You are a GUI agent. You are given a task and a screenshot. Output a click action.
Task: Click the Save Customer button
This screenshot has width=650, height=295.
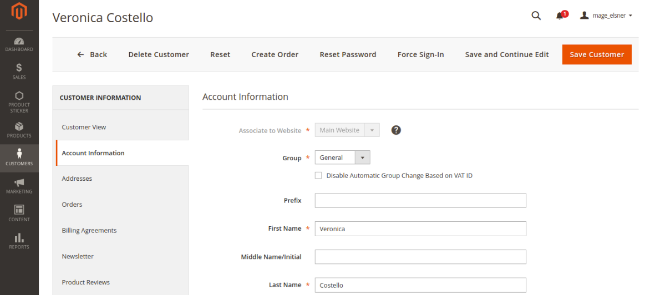[597, 54]
